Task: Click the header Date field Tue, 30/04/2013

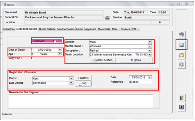Action: coord(136,12)
